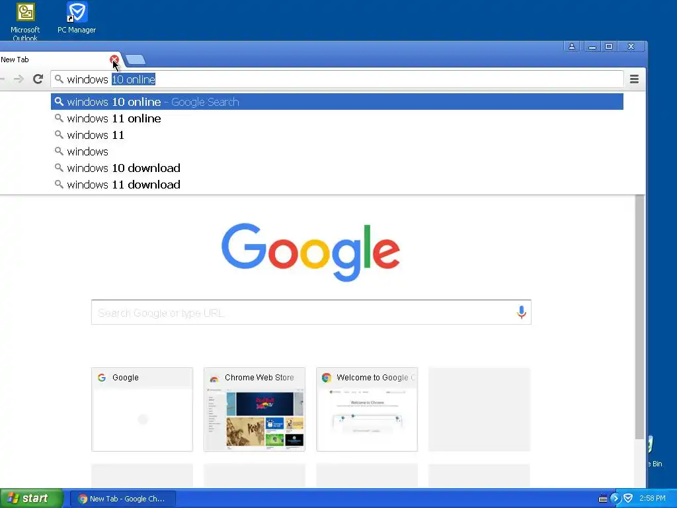Minimize the Chrome window
This screenshot has width=677, height=508.
tap(592, 47)
